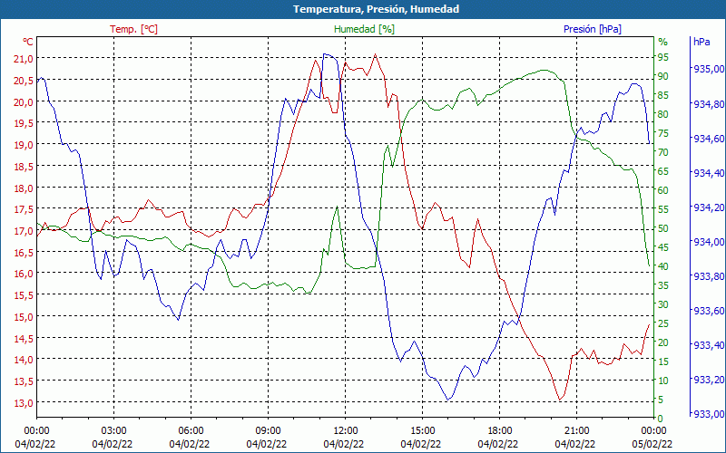Click green humidity axis value 45

click(x=663, y=247)
